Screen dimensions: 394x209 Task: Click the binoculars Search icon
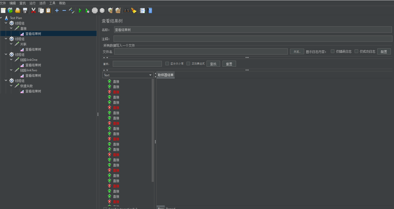click(x=127, y=10)
